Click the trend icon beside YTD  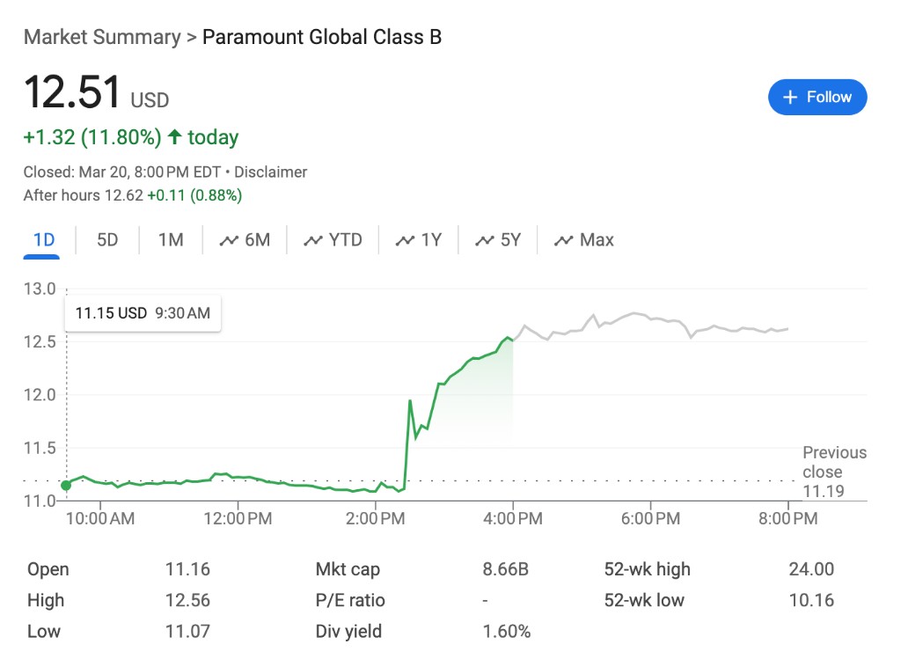[x=313, y=240]
